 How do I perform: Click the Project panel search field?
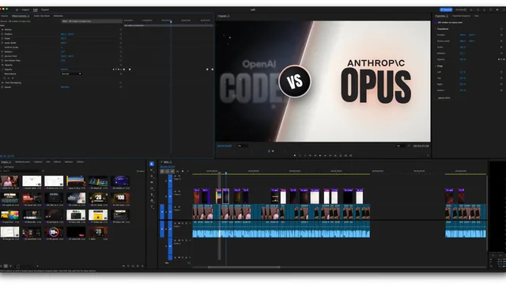21,171
